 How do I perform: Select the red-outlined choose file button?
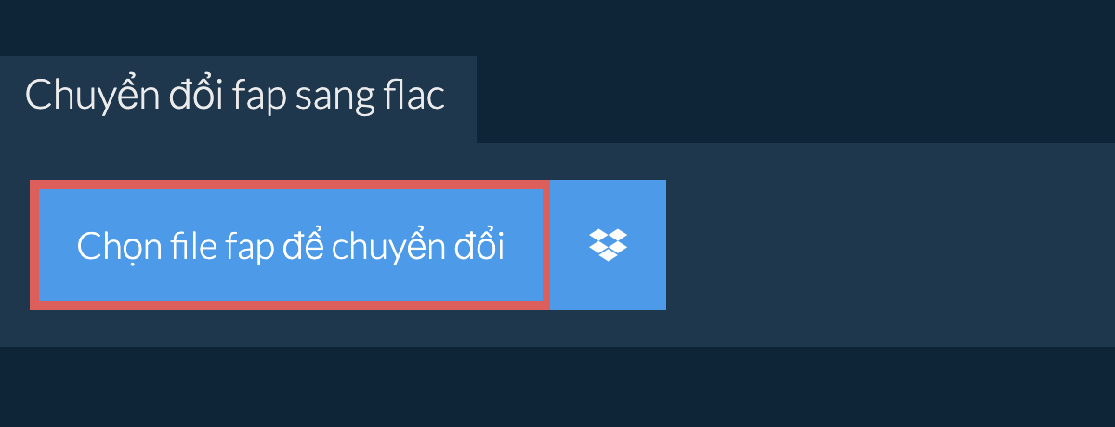(x=290, y=245)
